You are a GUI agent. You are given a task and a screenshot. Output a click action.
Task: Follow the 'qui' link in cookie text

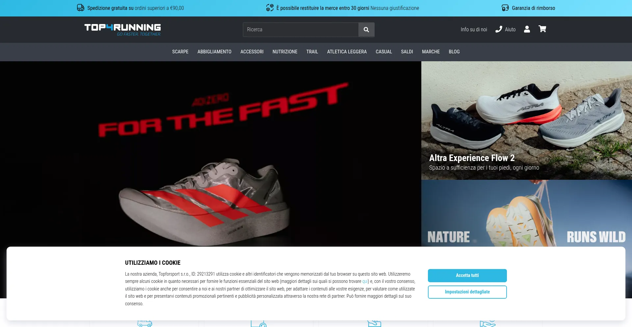tap(365, 282)
